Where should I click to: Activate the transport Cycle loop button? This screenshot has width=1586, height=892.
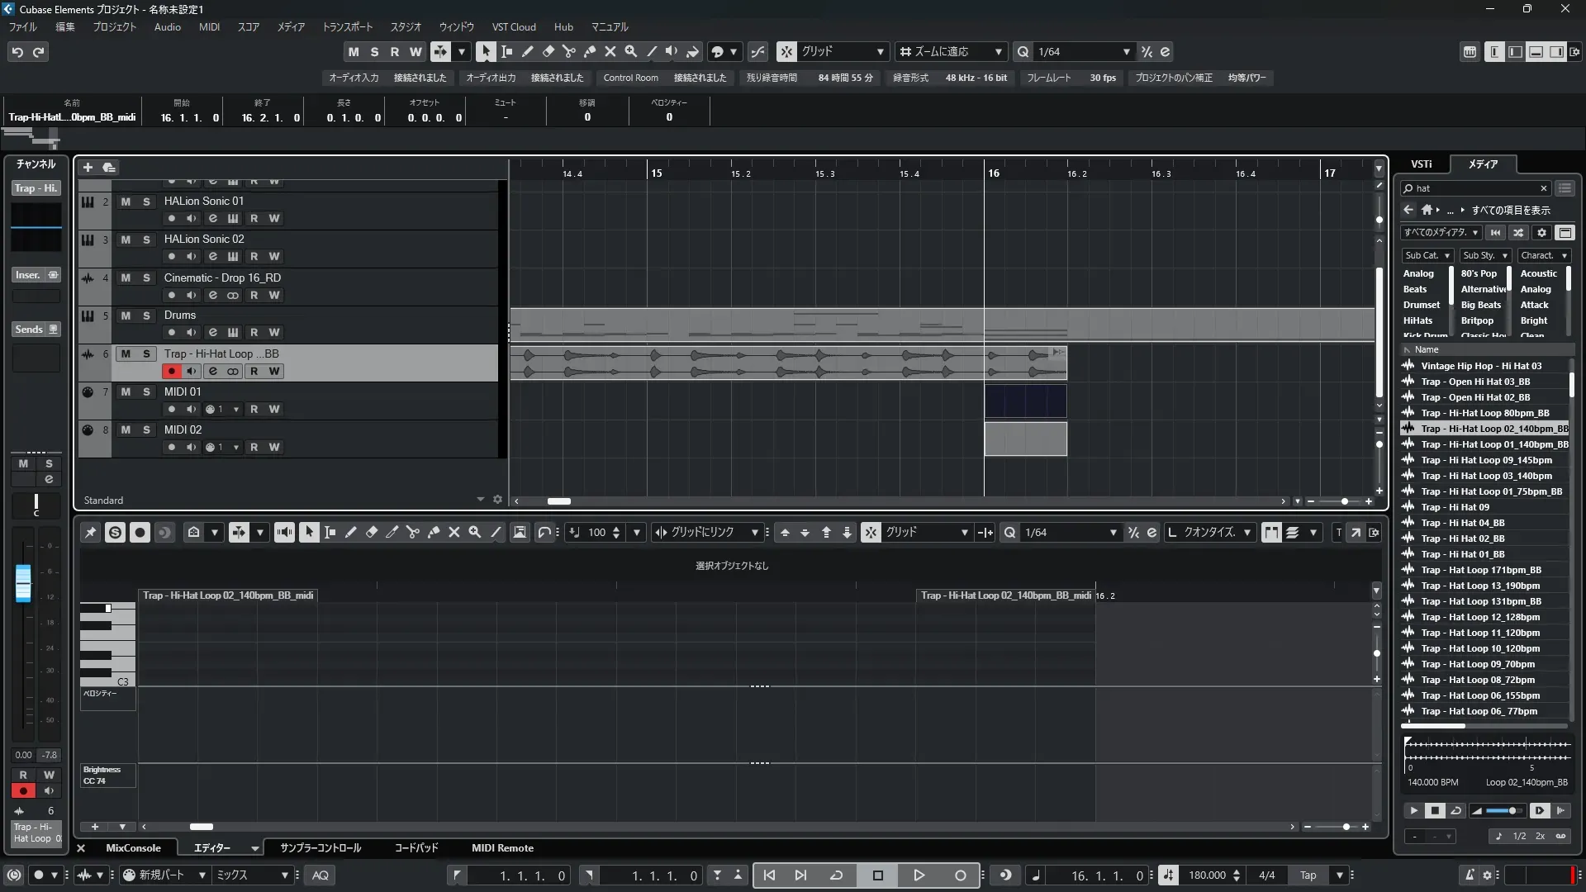click(x=836, y=875)
